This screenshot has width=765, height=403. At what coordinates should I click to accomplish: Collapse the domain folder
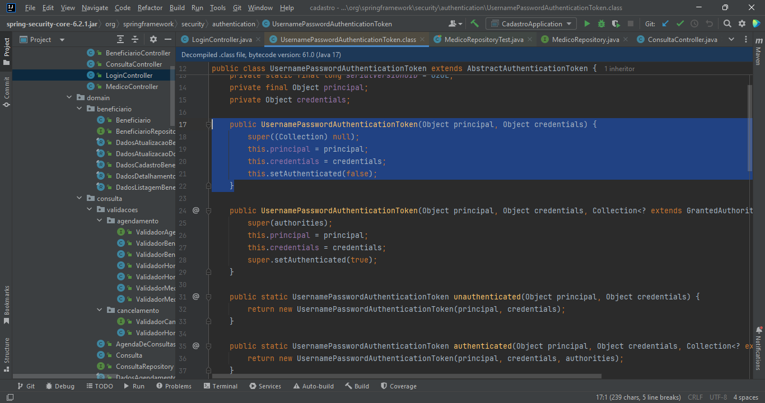click(69, 97)
